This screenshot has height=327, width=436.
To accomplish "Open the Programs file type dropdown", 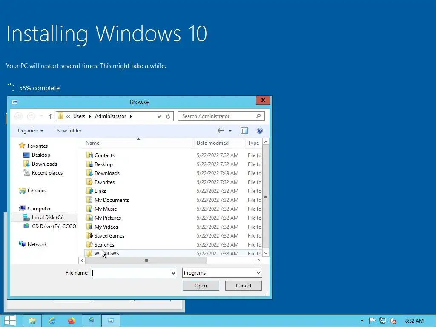I will pyautogui.click(x=222, y=273).
